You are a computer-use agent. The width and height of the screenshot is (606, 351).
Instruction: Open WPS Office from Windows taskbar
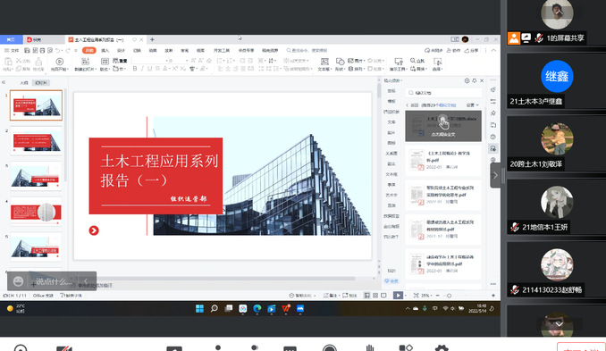click(x=286, y=308)
